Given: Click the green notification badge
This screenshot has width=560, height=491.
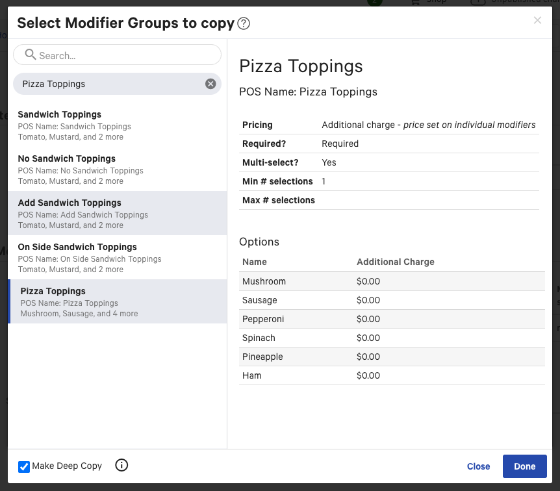Looking at the screenshot, I should 375,3.
